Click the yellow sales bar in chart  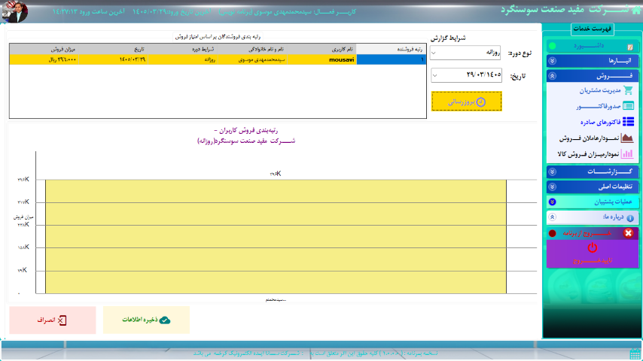(276, 236)
